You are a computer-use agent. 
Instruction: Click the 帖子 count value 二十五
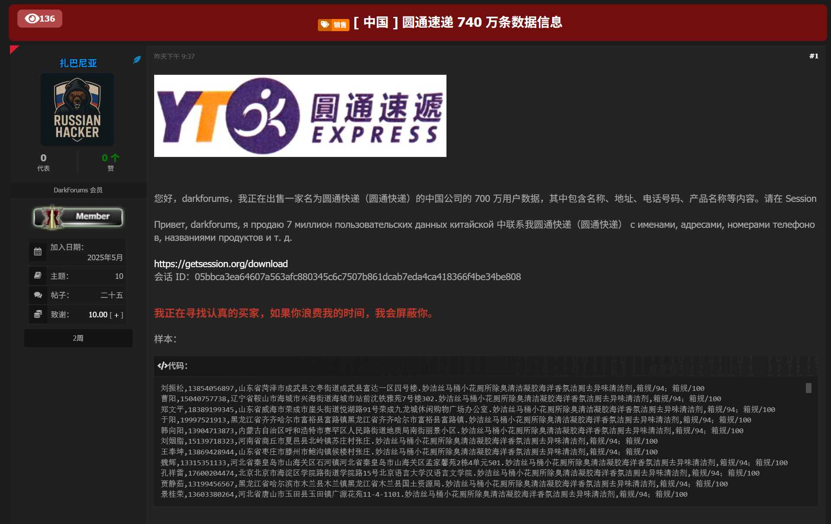point(112,295)
